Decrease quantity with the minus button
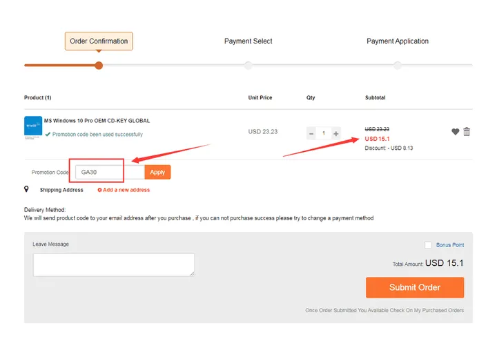Screen dimensions: 497x348 (x=311, y=133)
